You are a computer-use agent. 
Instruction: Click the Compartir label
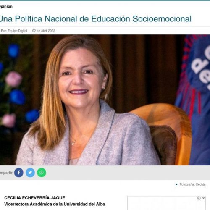[6, 173]
